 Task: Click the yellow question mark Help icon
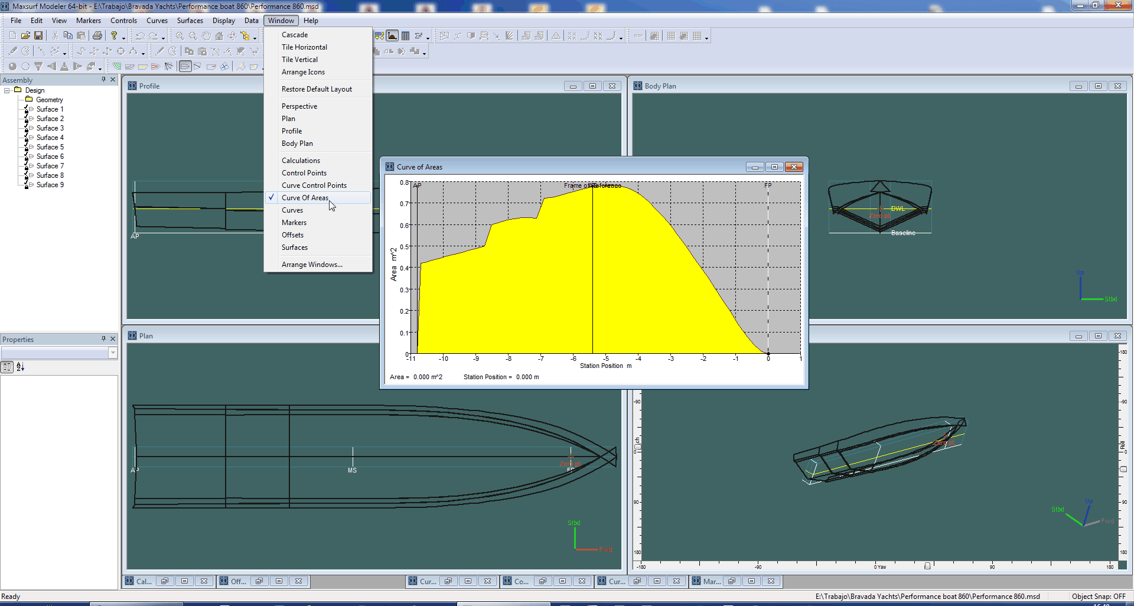[x=114, y=36]
